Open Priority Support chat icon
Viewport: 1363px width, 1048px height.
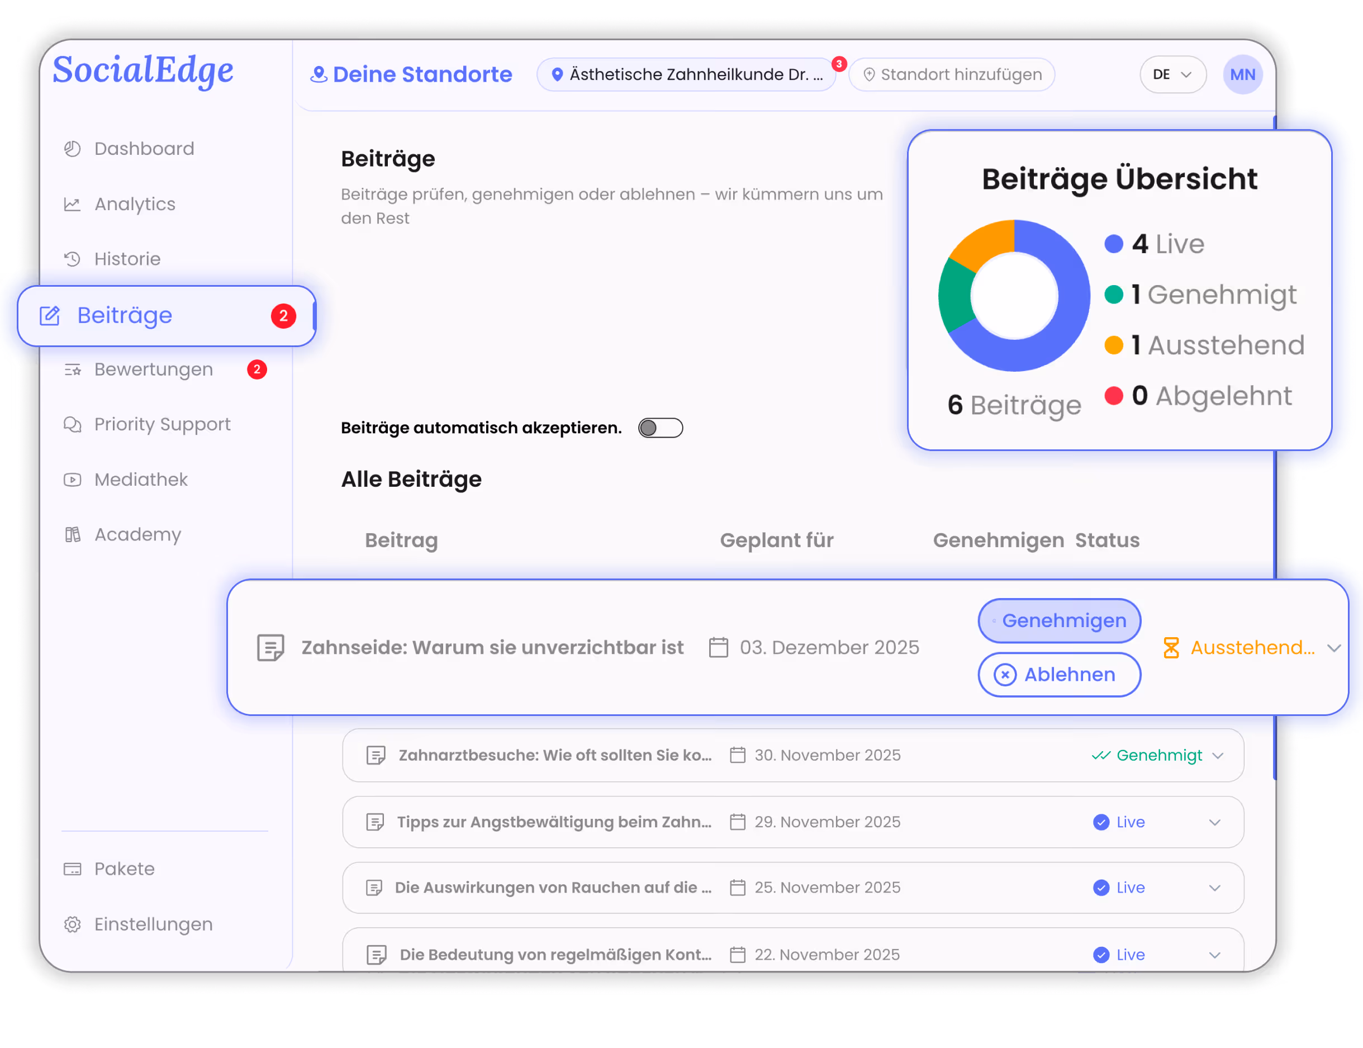(x=72, y=424)
